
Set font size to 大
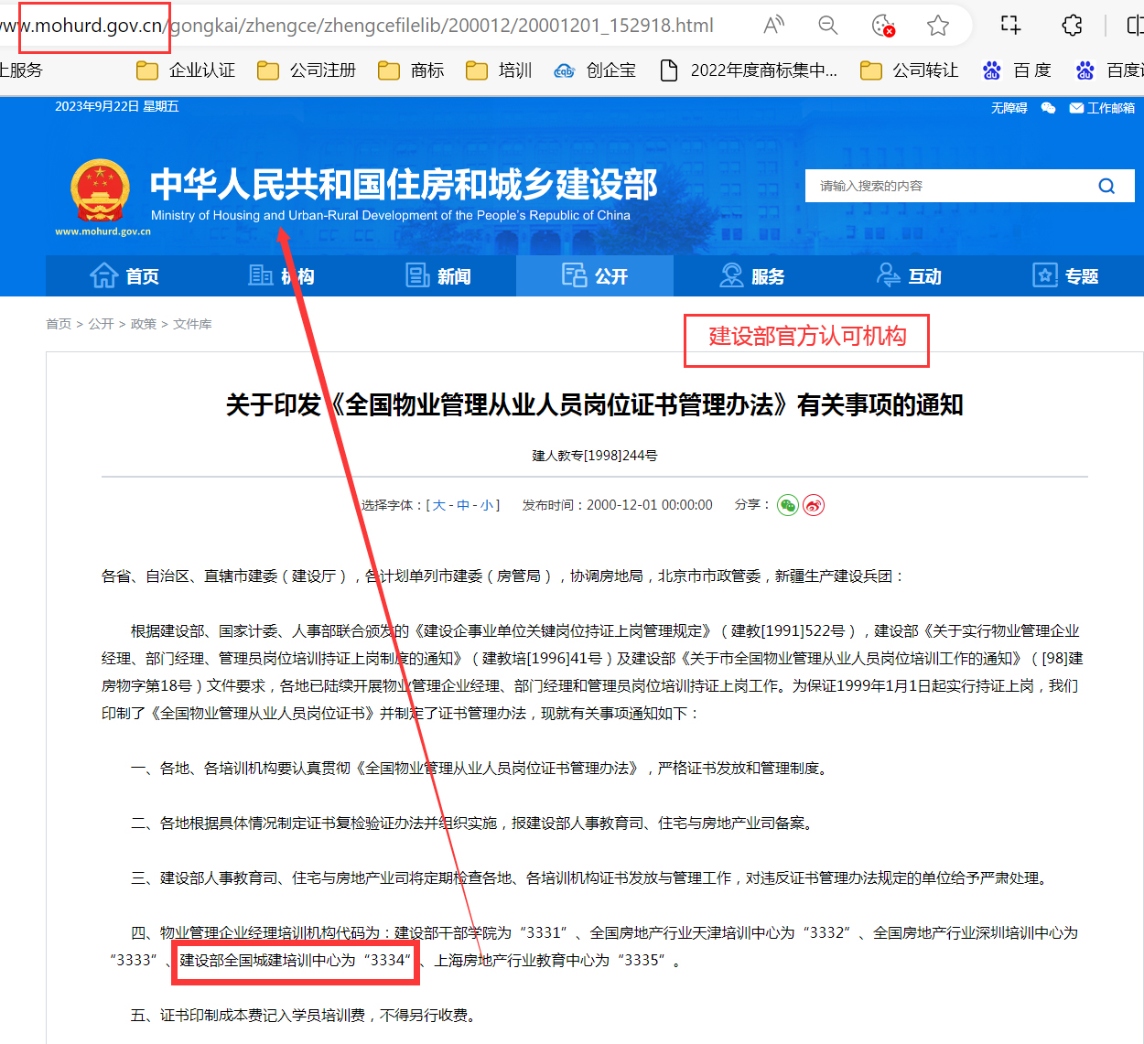pos(439,505)
